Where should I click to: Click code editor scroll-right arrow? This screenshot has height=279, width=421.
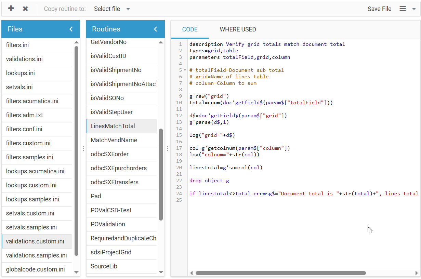tap(417, 273)
